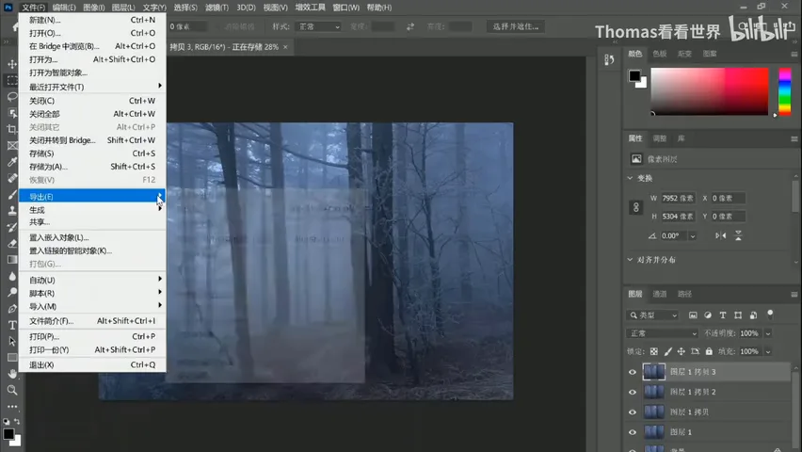
Task: Filter layers by shape layer icon
Action: 738,315
